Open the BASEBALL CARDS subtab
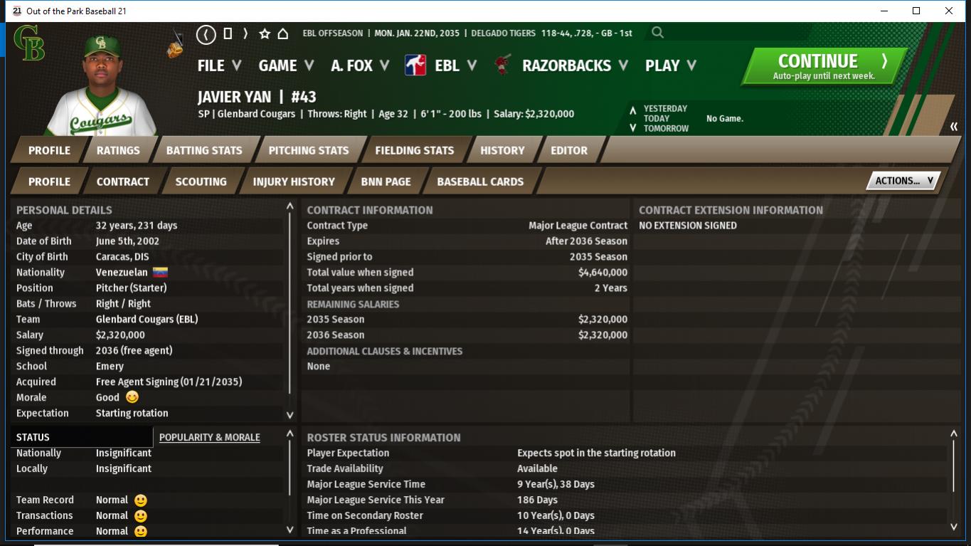The height and width of the screenshot is (546, 971). point(480,182)
